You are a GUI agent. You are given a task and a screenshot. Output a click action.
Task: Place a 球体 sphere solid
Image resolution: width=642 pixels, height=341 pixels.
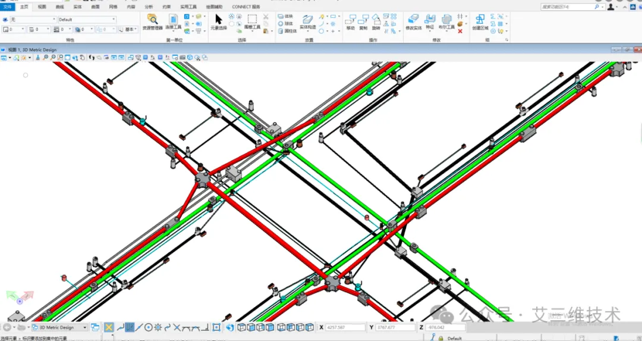point(285,23)
